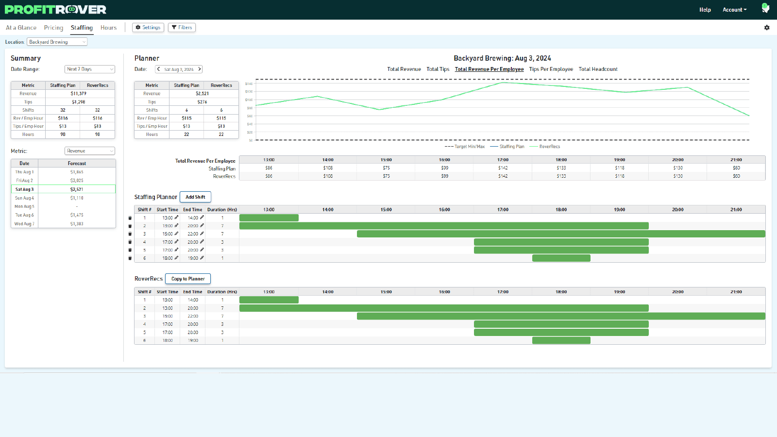777x437 pixels.
Task: Open the Metric dropdown set to Revenue
Action: [x=90, y=151]
